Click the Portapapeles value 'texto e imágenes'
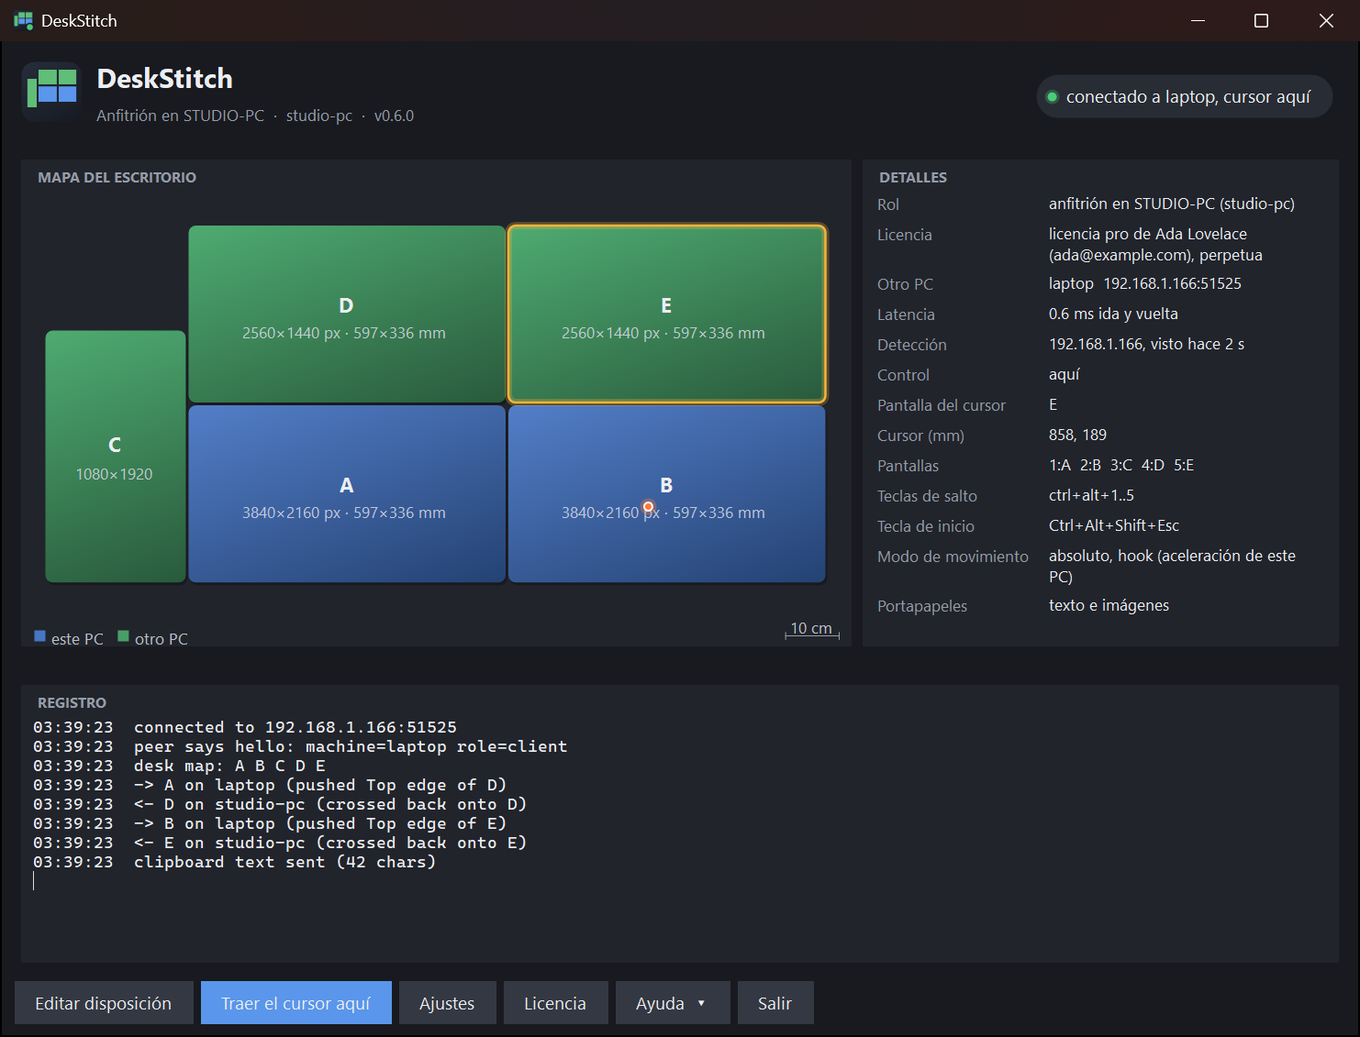This screenshot has width=1360, height=1037. point(1109,605)
